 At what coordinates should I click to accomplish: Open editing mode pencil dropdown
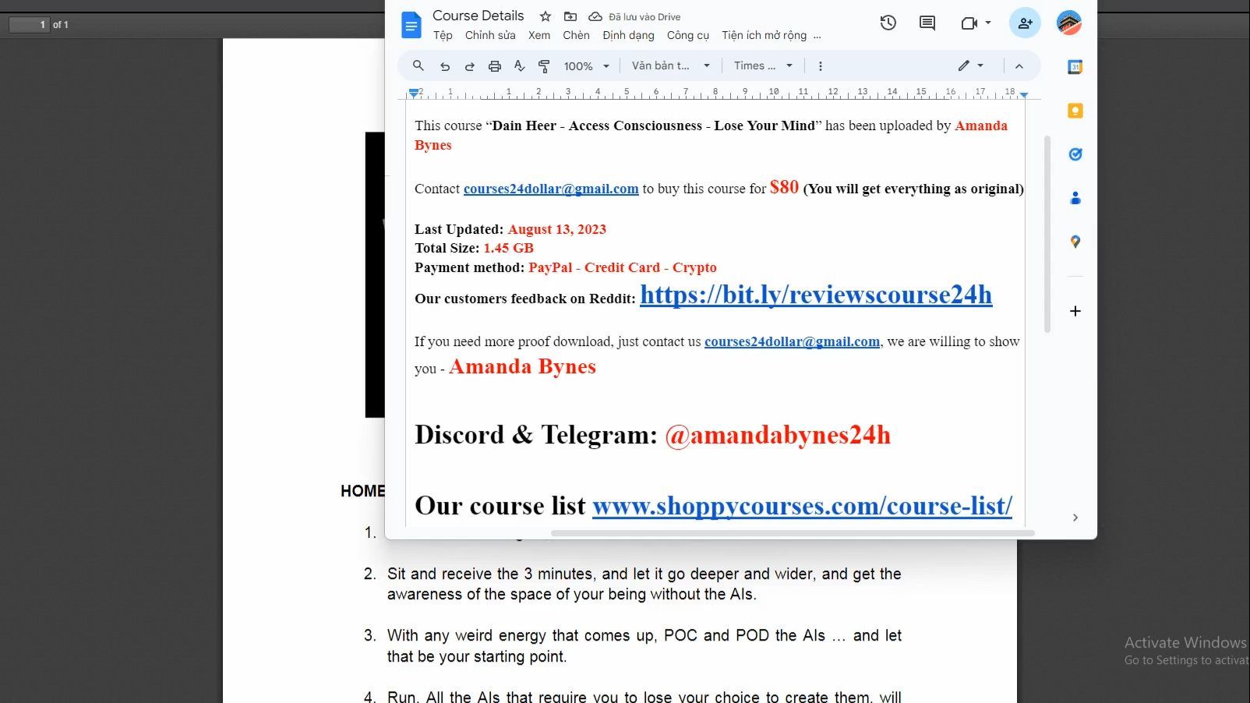click(x=970, y=66)
